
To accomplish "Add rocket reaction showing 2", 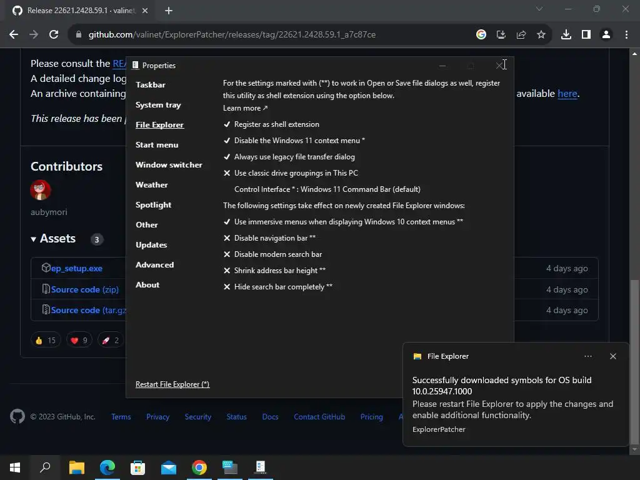I will (111, 341).
